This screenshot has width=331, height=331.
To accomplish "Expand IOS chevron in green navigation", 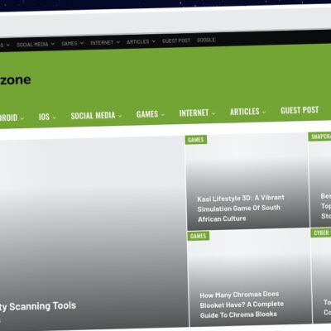I will tap(54, 118).
